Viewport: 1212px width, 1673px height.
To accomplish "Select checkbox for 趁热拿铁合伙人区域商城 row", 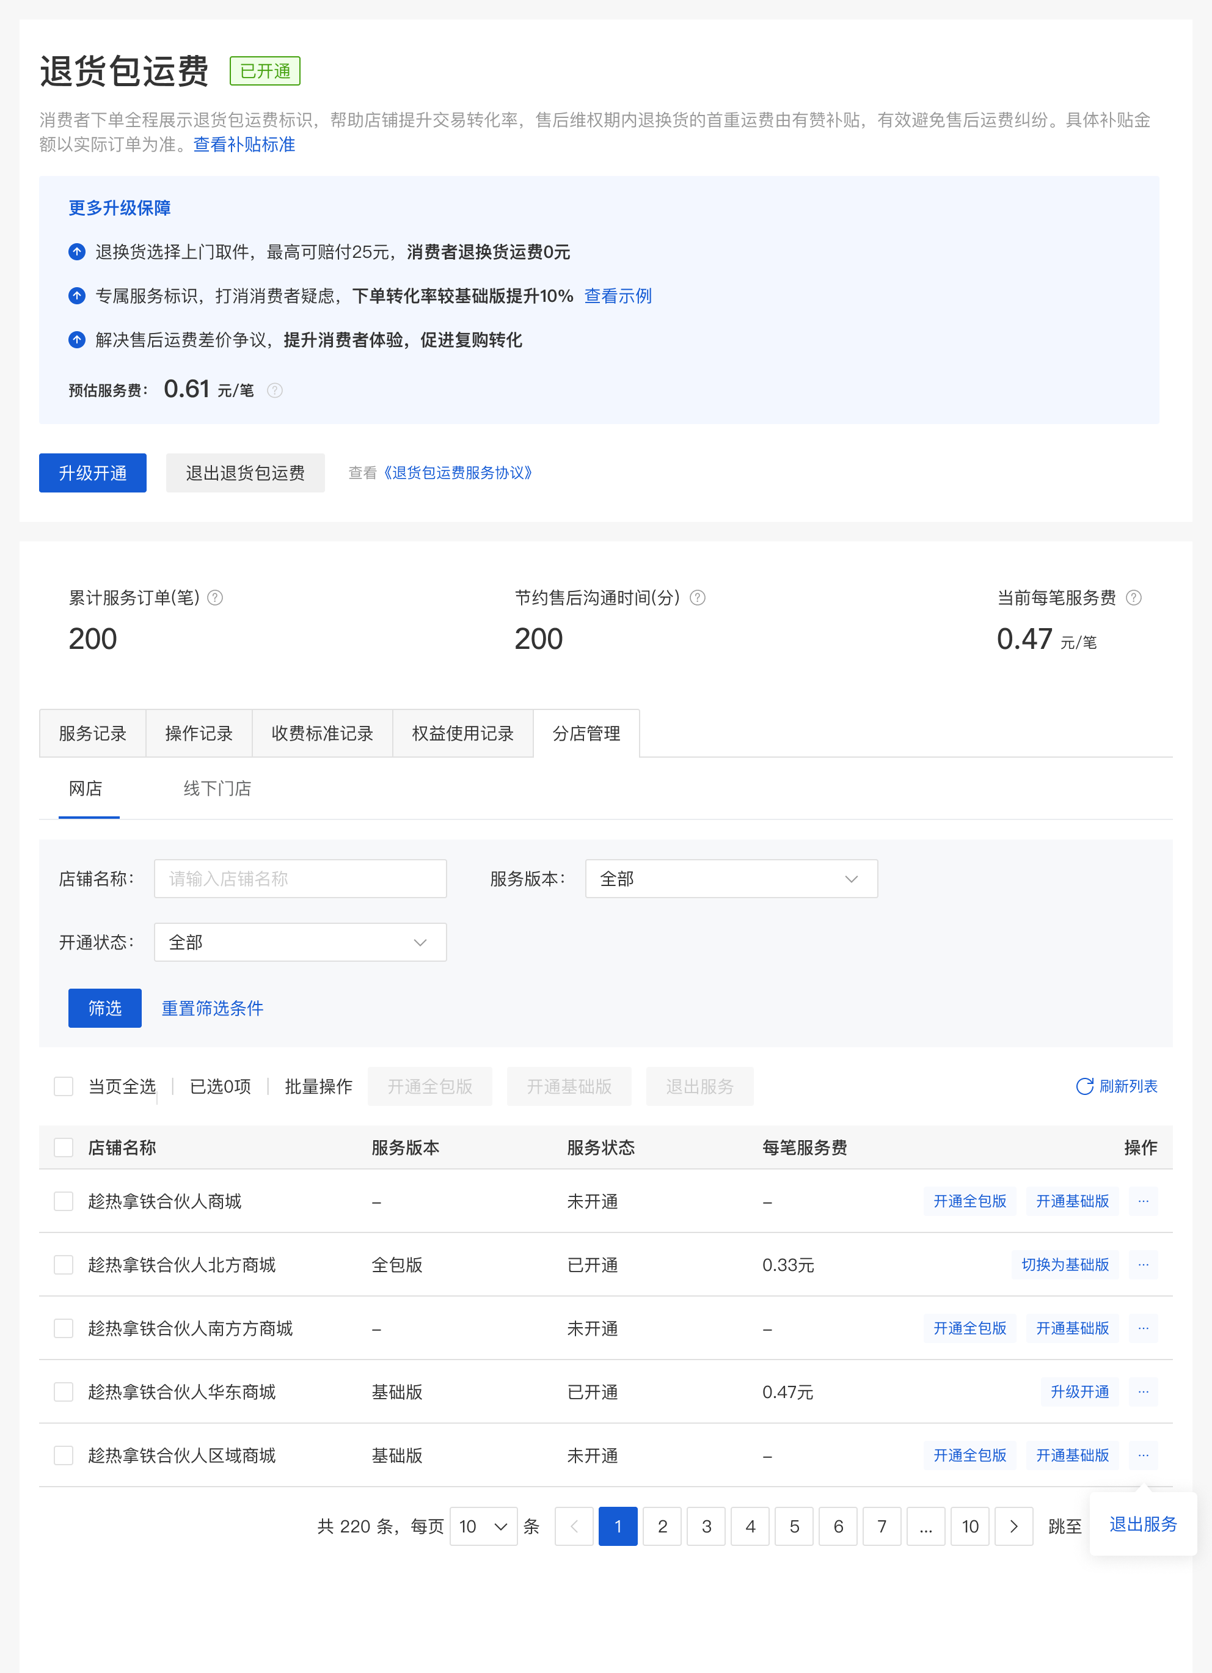I will pos(64,1455).
